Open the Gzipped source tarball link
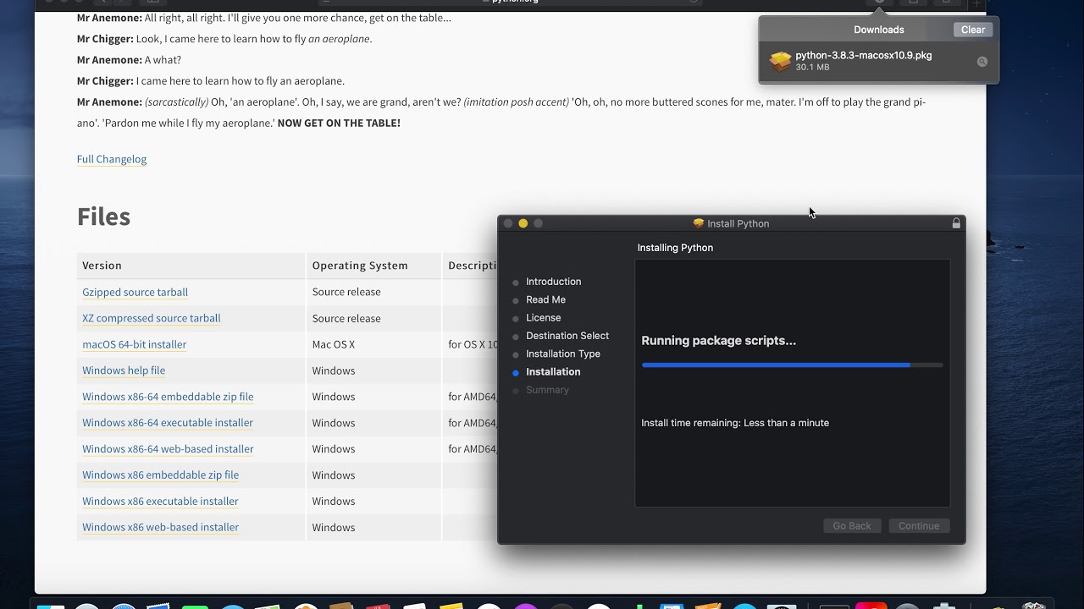Viewport: 1084px width, 609px height. click(x=135, y=292)
